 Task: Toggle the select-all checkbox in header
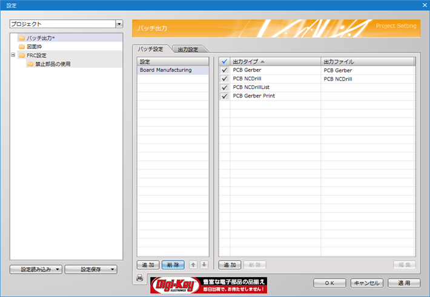click(225, 62)
